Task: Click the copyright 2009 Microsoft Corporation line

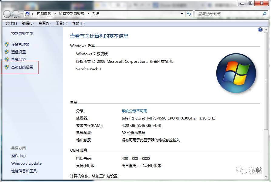Action: (x=125, y=62)
